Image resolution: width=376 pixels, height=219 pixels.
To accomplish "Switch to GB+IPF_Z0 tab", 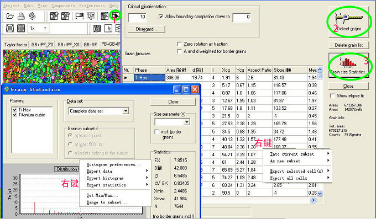I will (x=42, y=45).
